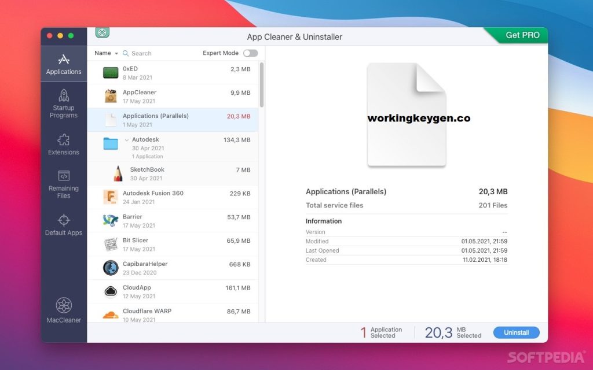593x370 pixels.
Task: Click the Get PRO button
Action: pyautogui.click(x=522, y=35)
